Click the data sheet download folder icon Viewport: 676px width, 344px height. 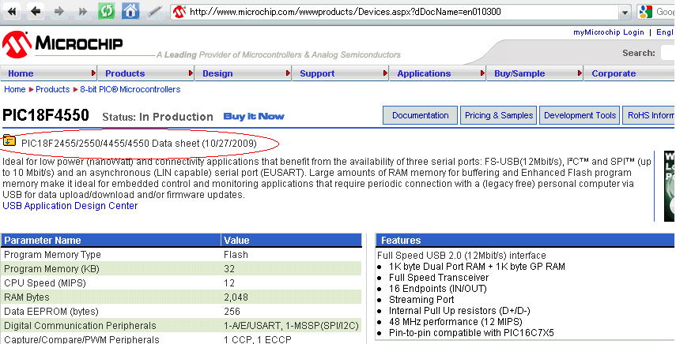[x=9, y=140]
